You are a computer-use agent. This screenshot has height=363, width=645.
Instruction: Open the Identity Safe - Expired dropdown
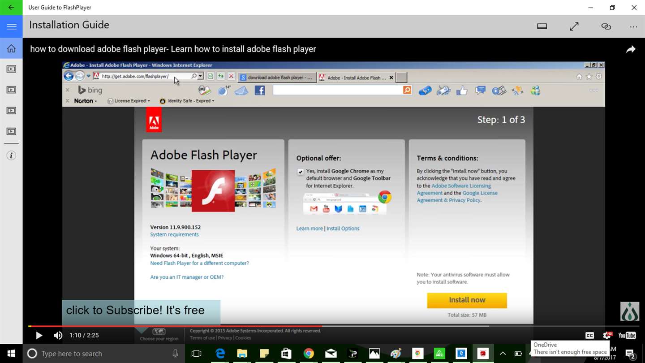tap(187, 101)
